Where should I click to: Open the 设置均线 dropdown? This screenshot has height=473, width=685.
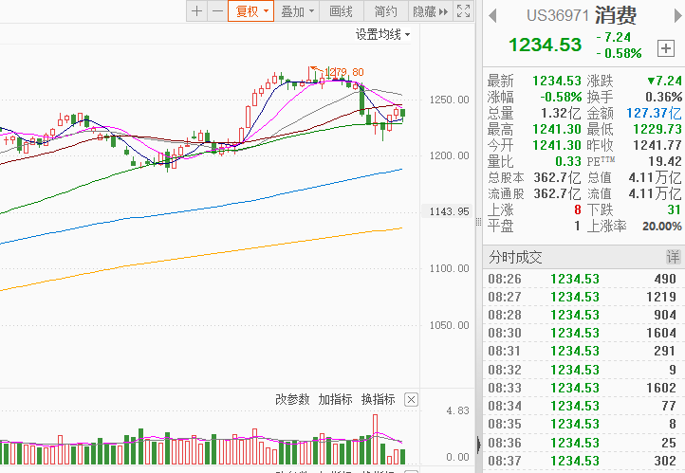click(x=382, y=34)
